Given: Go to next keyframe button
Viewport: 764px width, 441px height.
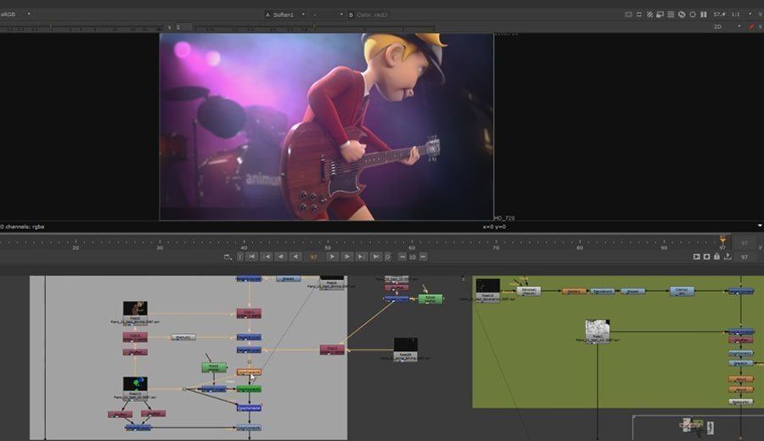Looking at the screenshot, I should click(361, 256).
